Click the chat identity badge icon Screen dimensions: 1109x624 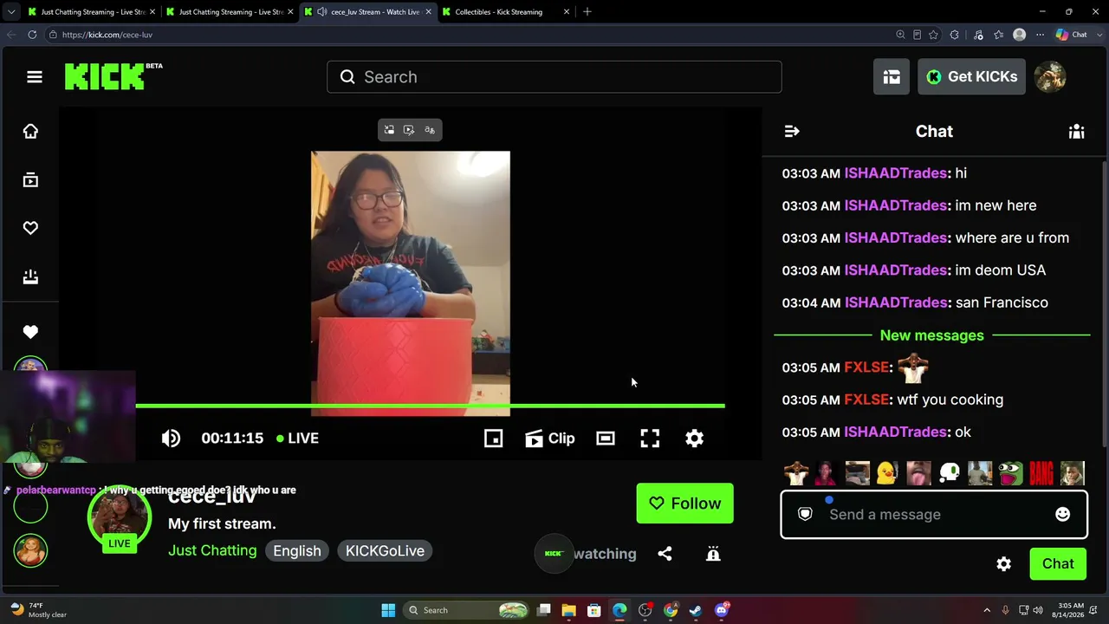tap(805, 514)
